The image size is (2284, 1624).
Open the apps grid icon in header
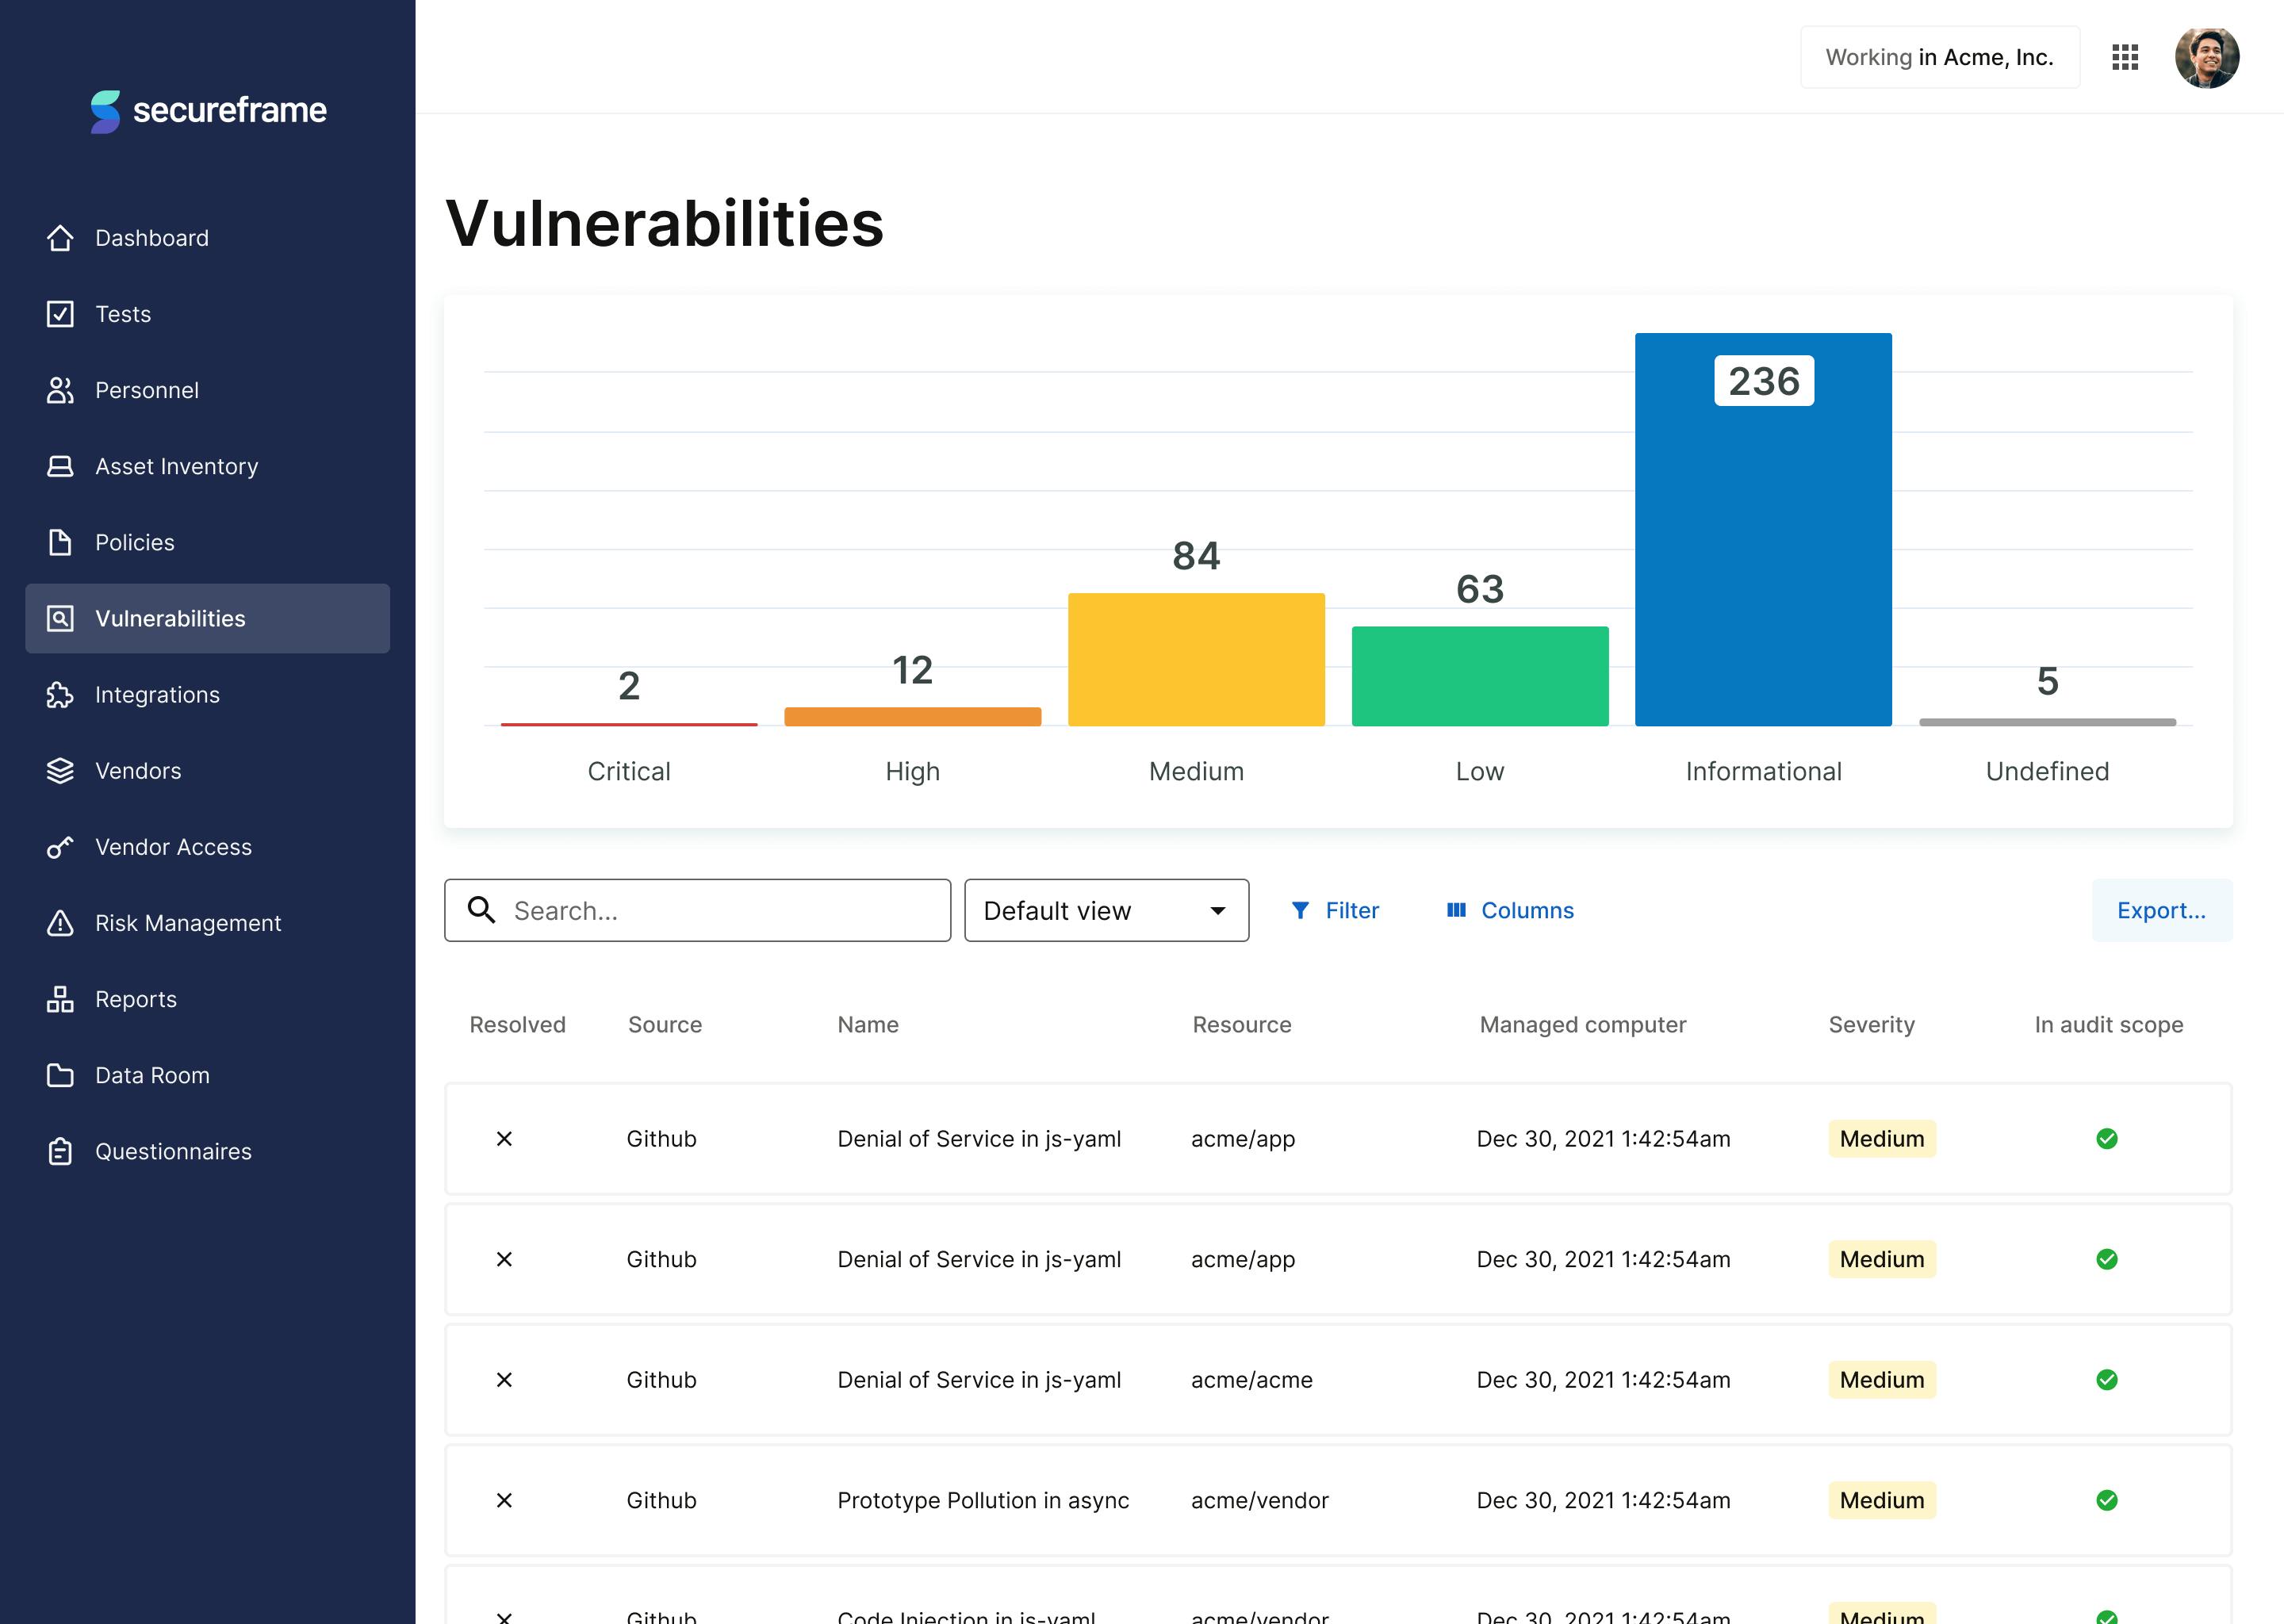pos(2124,58)
